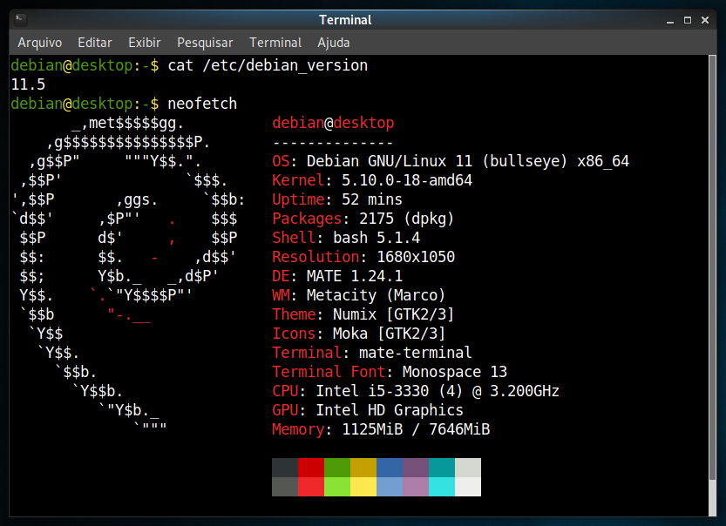Screen dimensions: 726x526
Task: Click the 'DE: MATE 1.24.1' line
Action: coord(337,276)
